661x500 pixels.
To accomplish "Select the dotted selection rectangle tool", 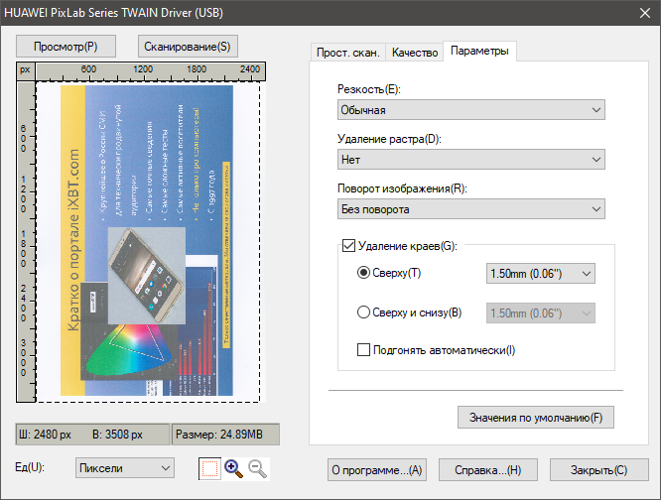I will click(209, 469).
